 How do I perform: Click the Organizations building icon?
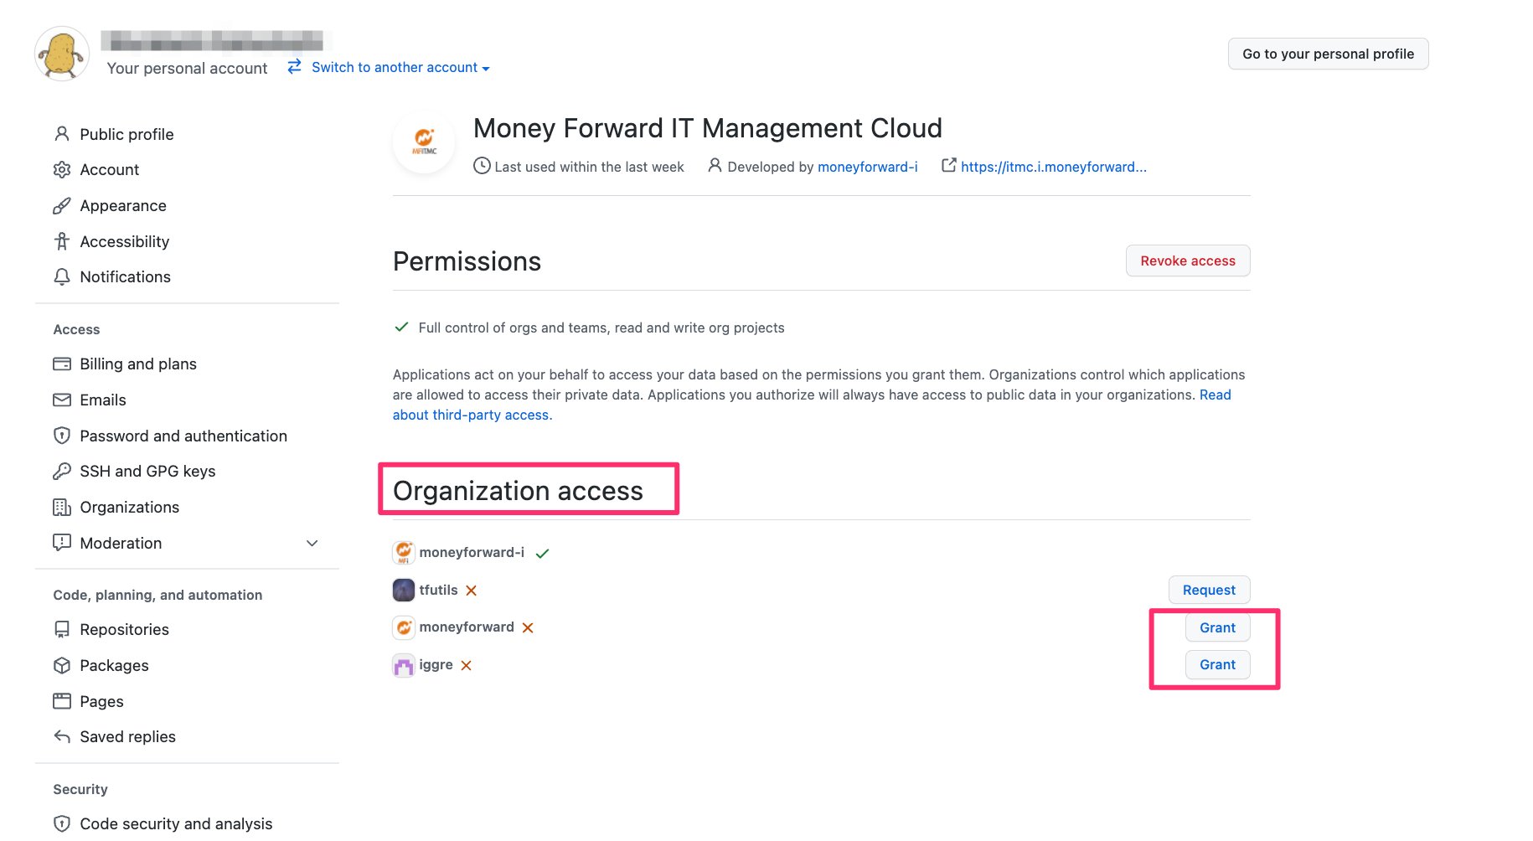(x=62, y=507)
